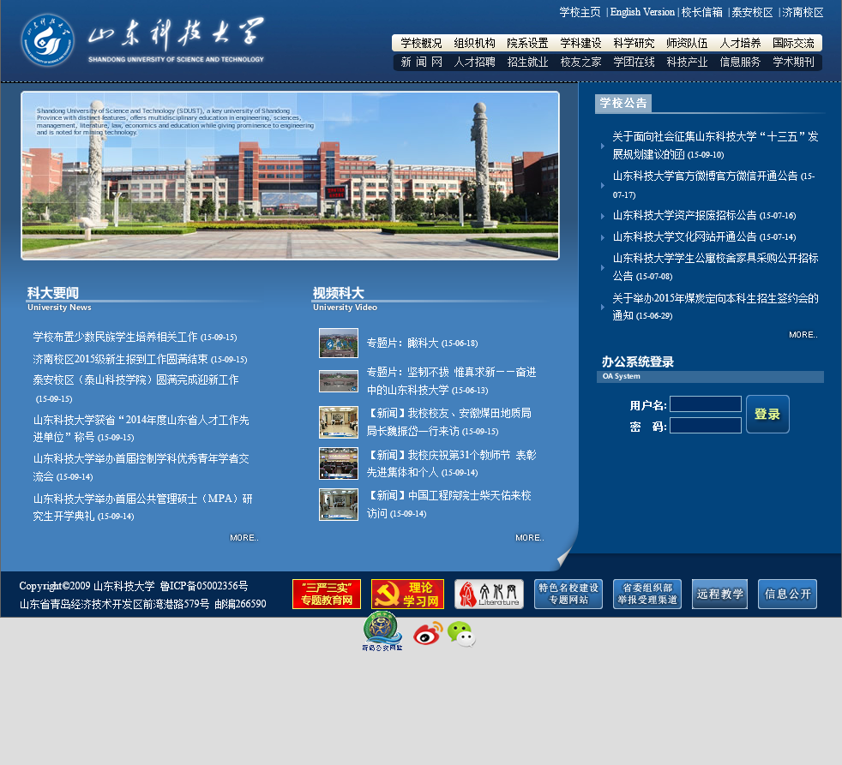This screenshot has height=765, width=842.
Task: Open 特色名校建设专题网站 banner
Action: tap(568, 594)
